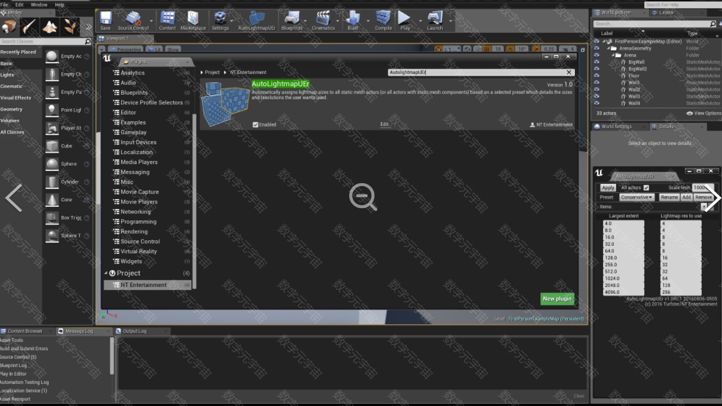722x406 pixels.
Task: Toggle visibility eye for Wall3
Action: click(597, 96)
